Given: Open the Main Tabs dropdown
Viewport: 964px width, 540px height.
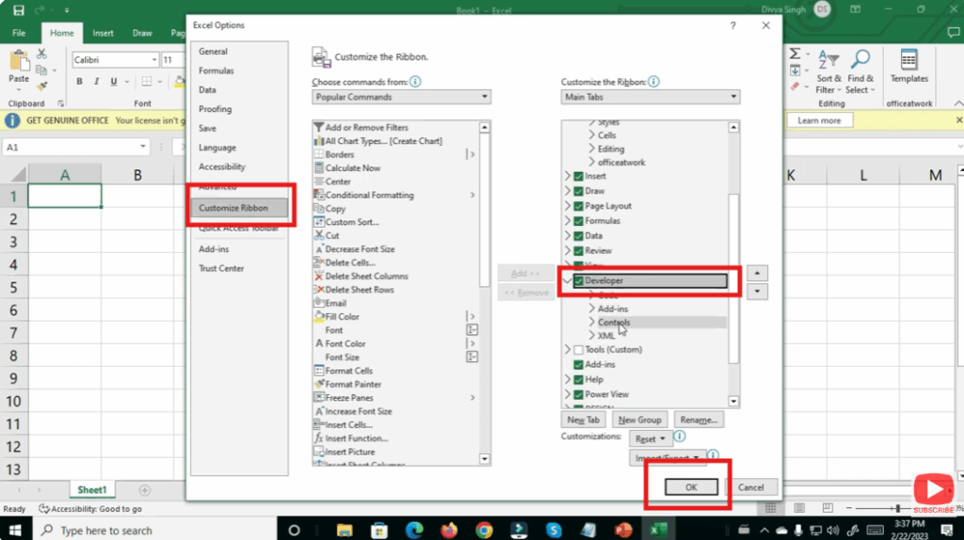Looking at the screenshot, I should 650,97.
